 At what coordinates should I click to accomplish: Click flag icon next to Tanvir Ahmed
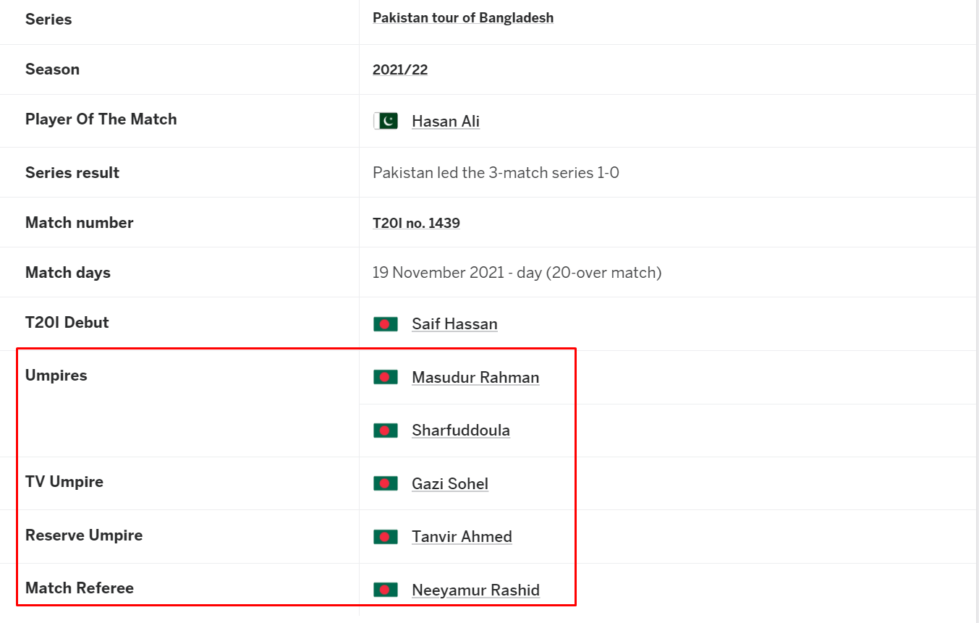[x=386, y=537]
